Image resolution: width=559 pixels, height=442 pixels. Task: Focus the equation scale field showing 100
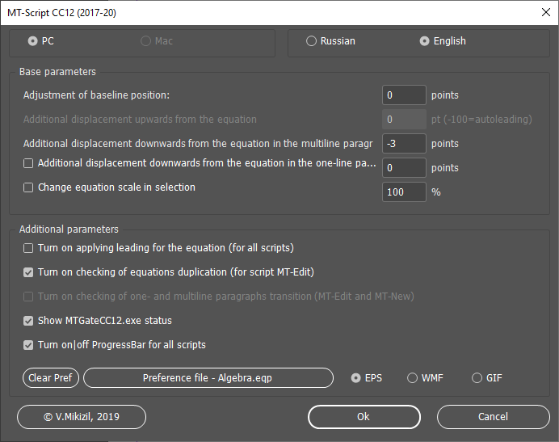(x=404, y=192)
